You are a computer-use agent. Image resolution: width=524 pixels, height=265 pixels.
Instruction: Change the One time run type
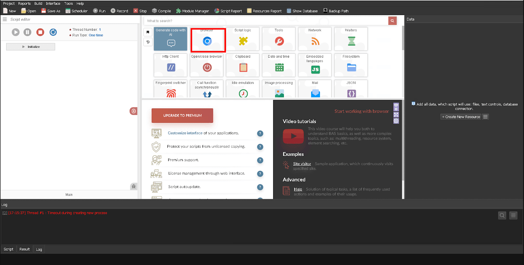96,35
